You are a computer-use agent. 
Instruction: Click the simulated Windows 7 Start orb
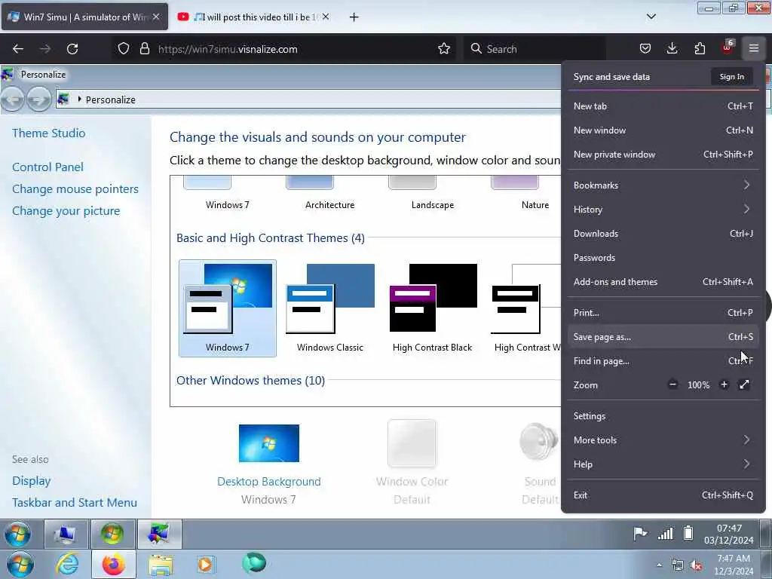[18, 534]
